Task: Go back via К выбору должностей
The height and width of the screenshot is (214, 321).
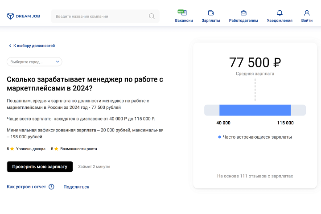Action: pos(34,46)
